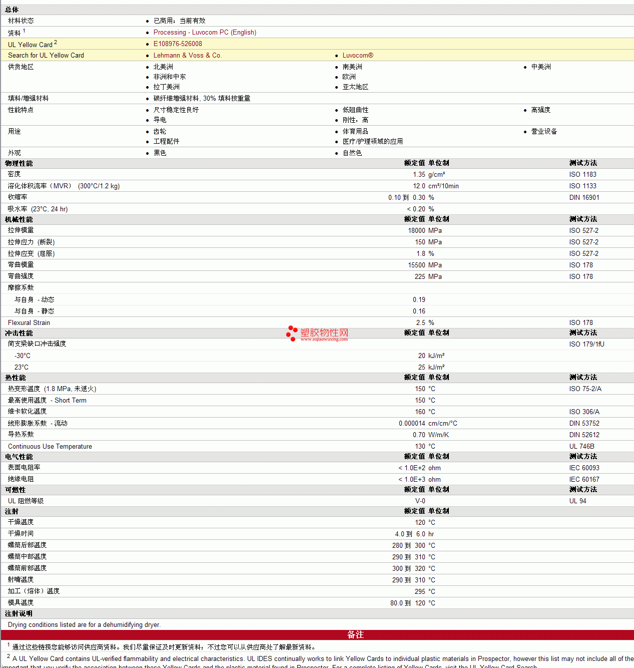This screenshot has width=634, height=668.
Task: Select the flexural modulus value 15500 MPa
Action: 425,265
